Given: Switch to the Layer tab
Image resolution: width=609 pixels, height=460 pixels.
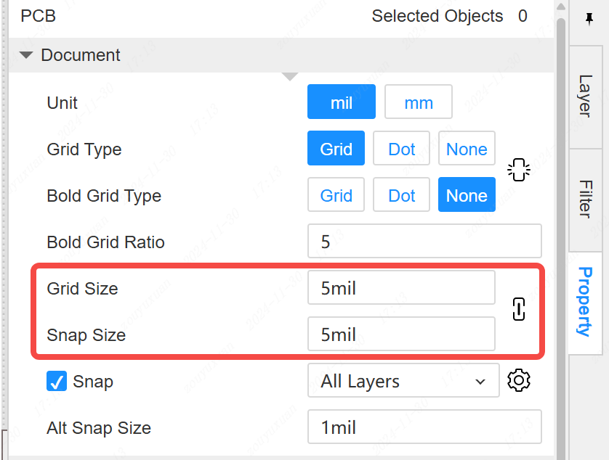Looking at the screenshot, I should click(x=585, y=96).
